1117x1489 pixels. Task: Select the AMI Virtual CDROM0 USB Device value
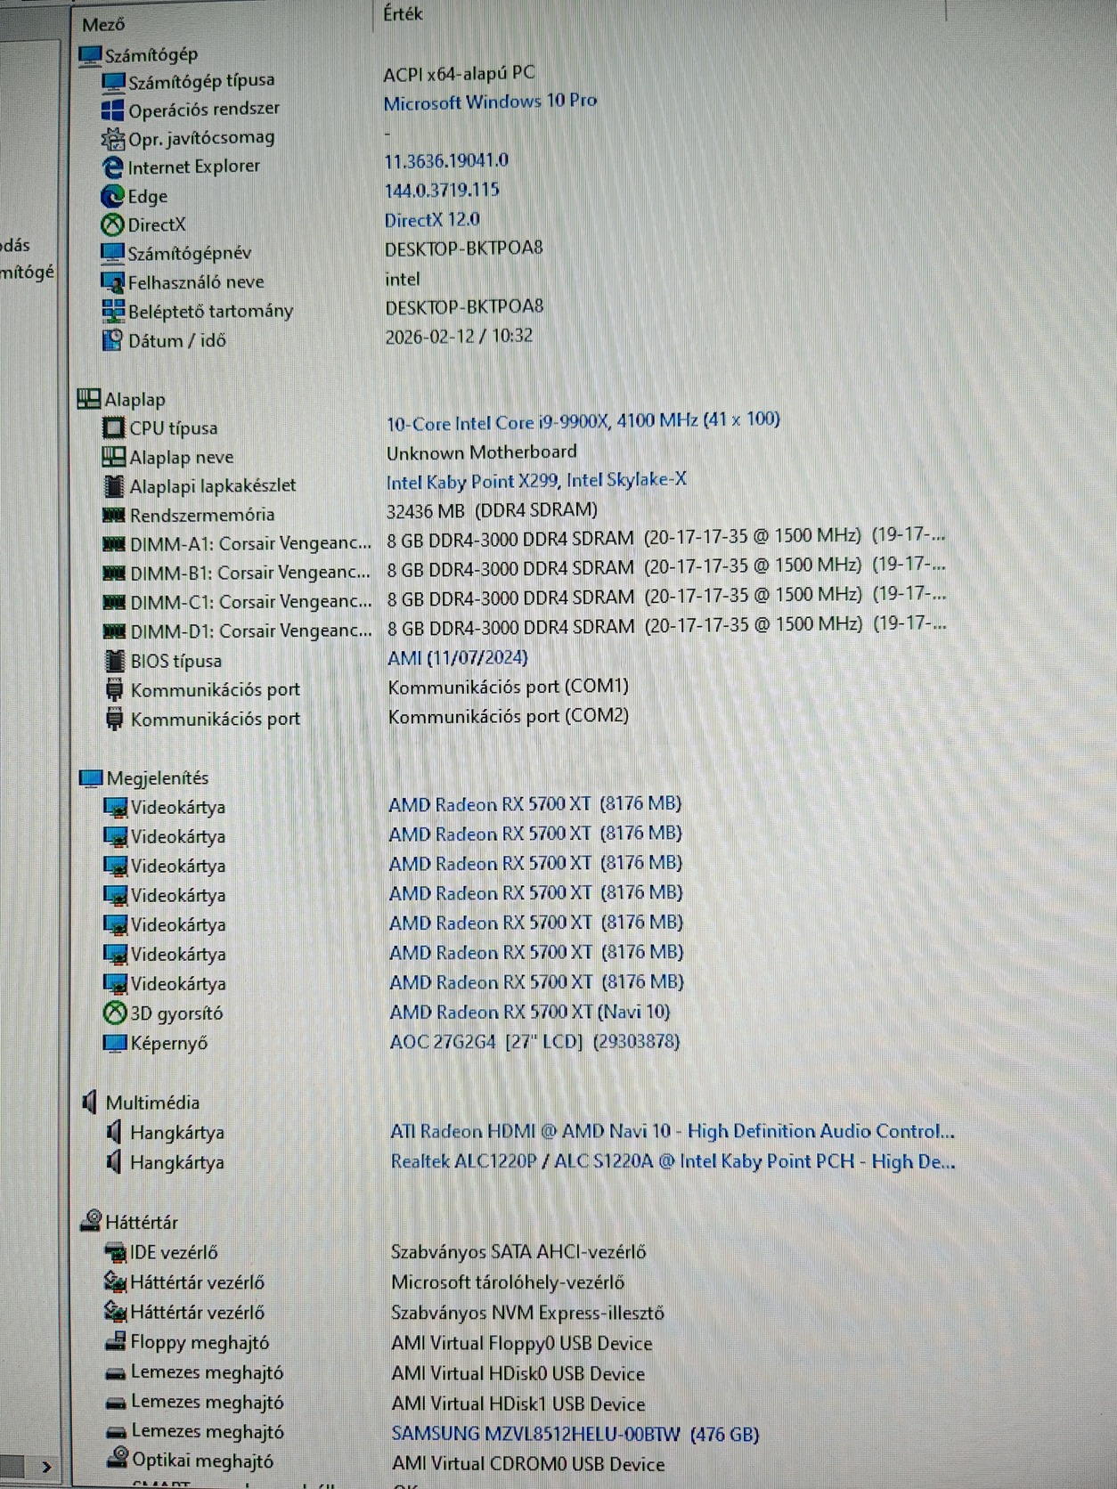coord(528,1464)
